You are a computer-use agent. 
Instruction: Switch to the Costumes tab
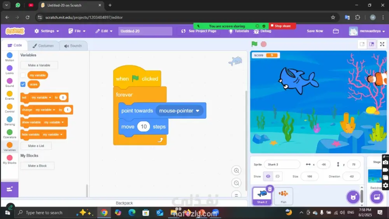[x=43, y=46]
